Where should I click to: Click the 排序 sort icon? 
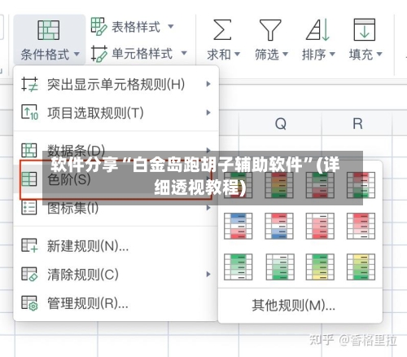(x=317, y=29)
